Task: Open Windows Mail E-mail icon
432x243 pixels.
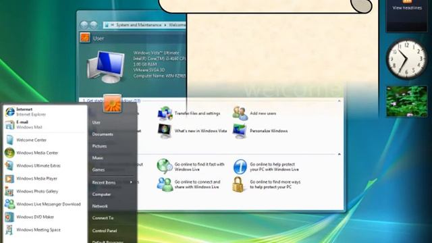Action: 9,124
